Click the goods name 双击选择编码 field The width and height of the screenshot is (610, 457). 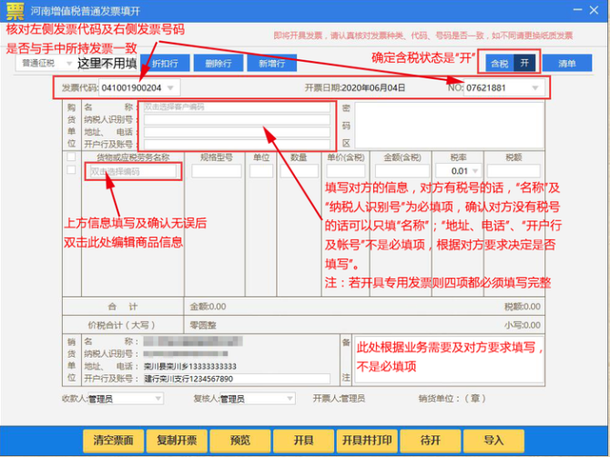pyautogui.click(x=133, y=171)
